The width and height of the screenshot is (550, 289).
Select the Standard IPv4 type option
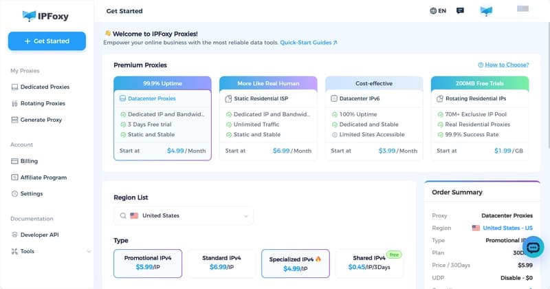click(221, 264)
